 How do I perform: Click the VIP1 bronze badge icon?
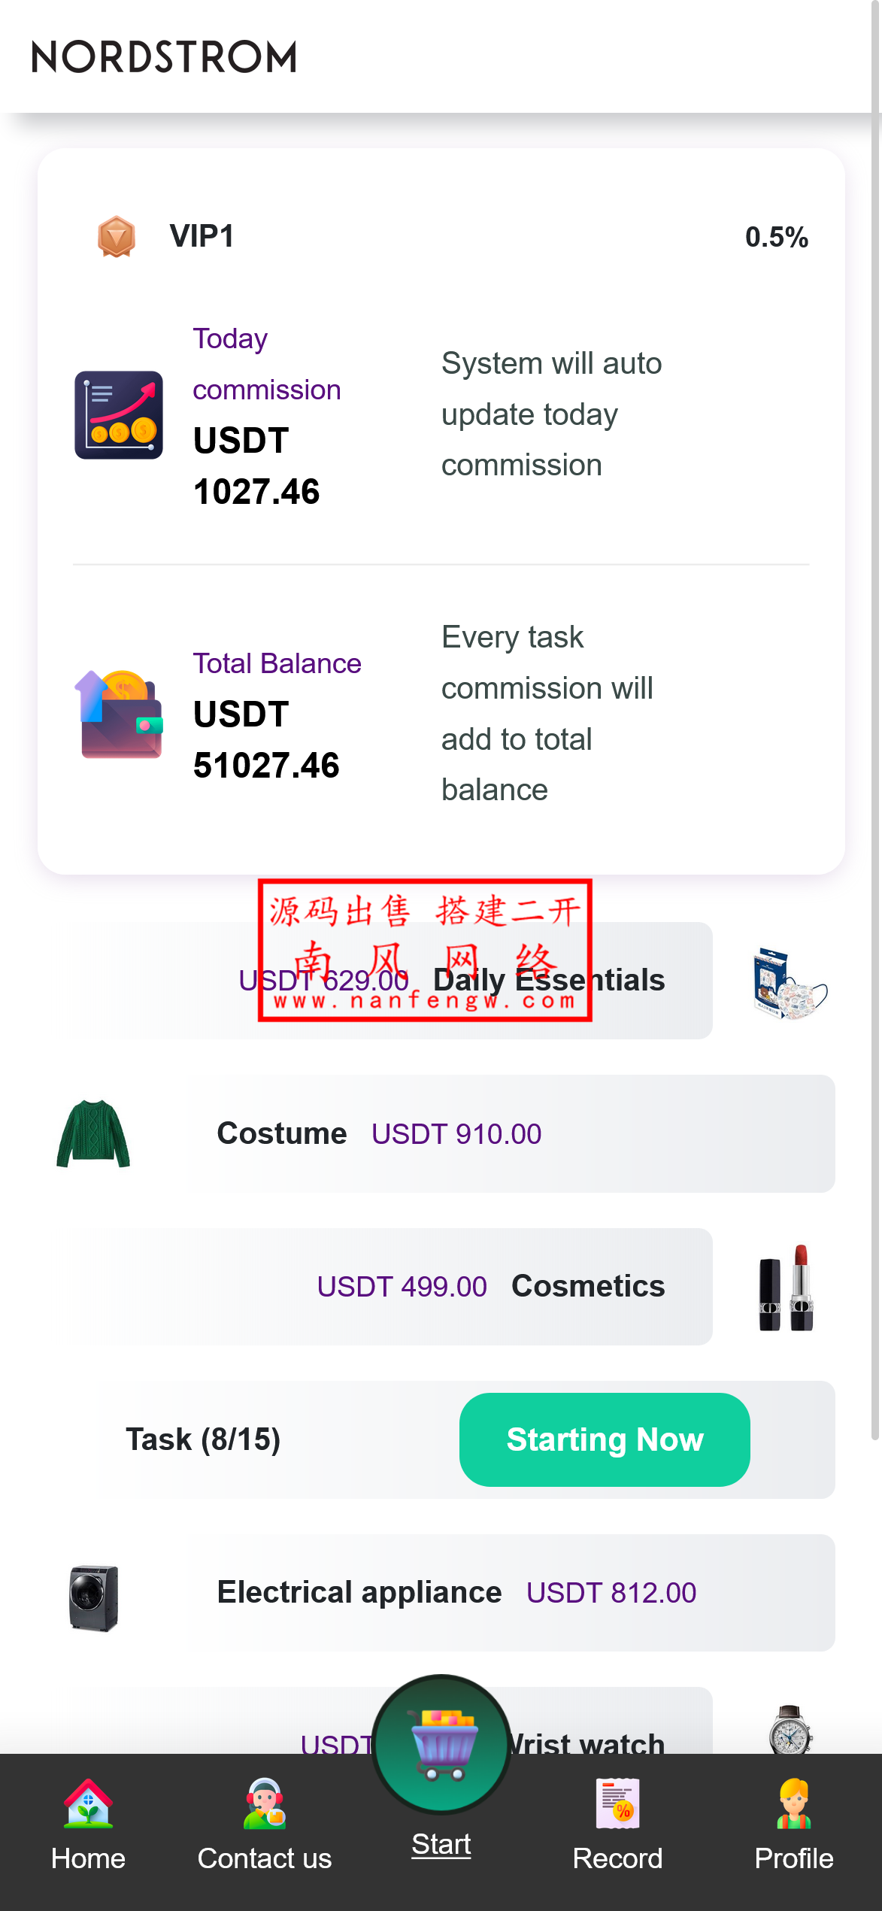pos(117,237)
